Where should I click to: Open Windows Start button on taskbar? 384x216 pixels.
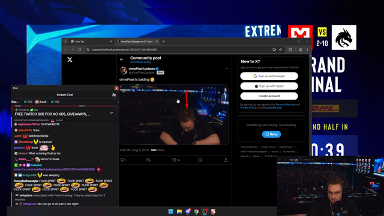pyautogui.click(x=170, y=211)
